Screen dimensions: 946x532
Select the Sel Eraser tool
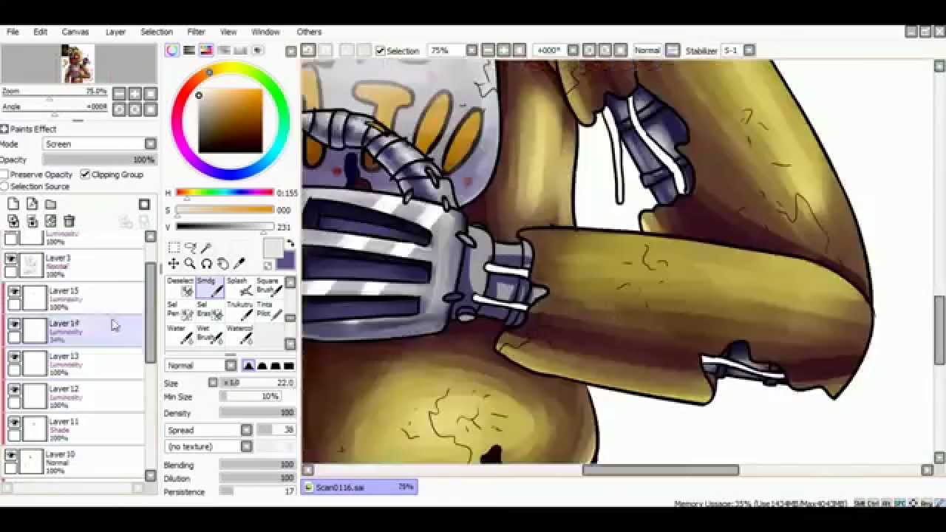pyautogui.click(x=210, y=310)
